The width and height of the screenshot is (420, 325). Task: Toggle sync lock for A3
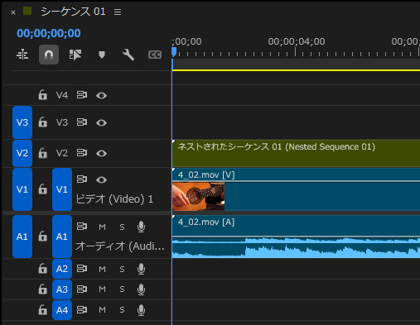click(x=82, y=289)
